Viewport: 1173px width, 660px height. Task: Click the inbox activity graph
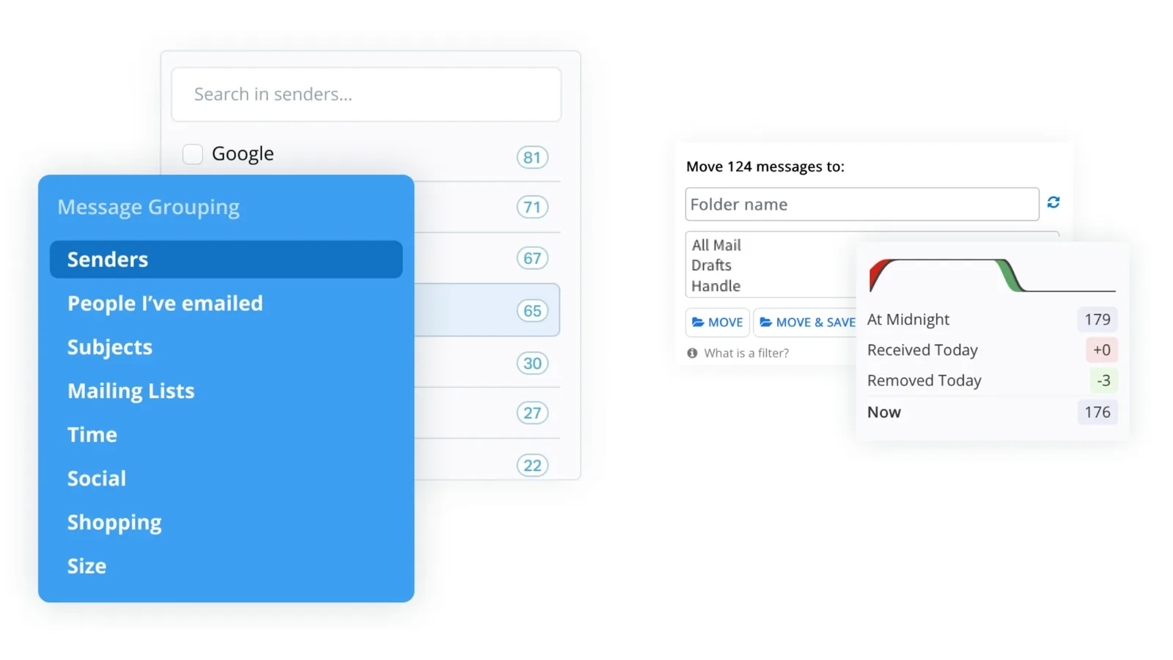pyautogui.click(x=992, y=275)
